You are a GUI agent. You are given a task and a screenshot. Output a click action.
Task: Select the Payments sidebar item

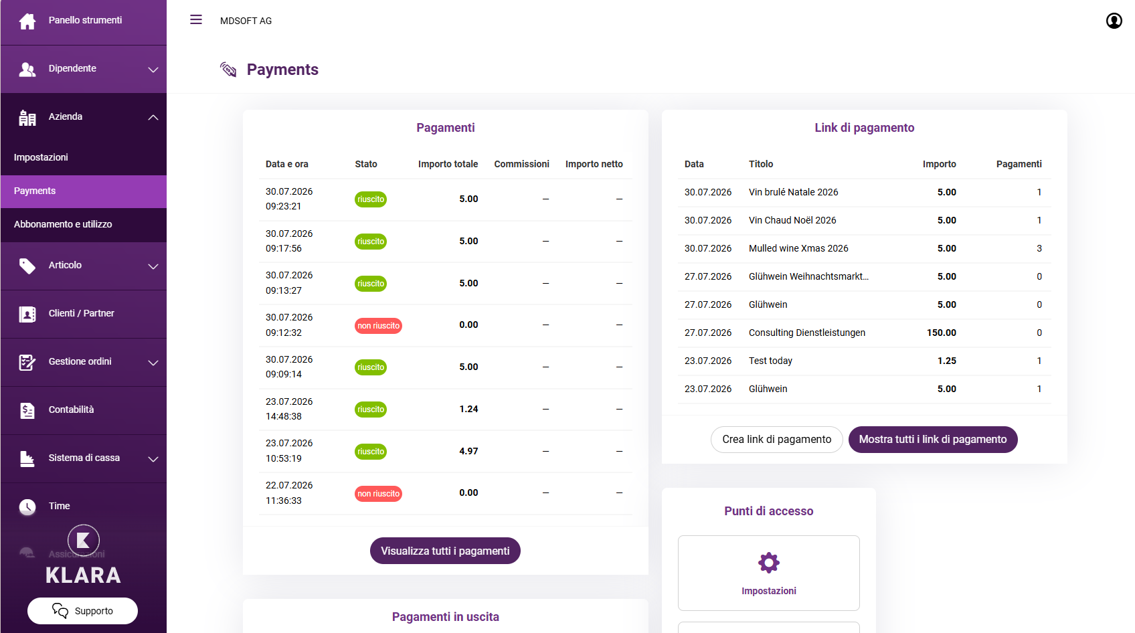pyautogui.click(x=84, y=191)
